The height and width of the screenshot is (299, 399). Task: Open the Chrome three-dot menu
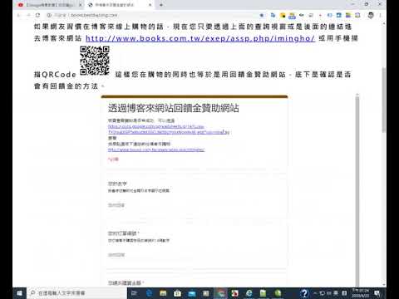pyautogui.click(x=381, y=15)
